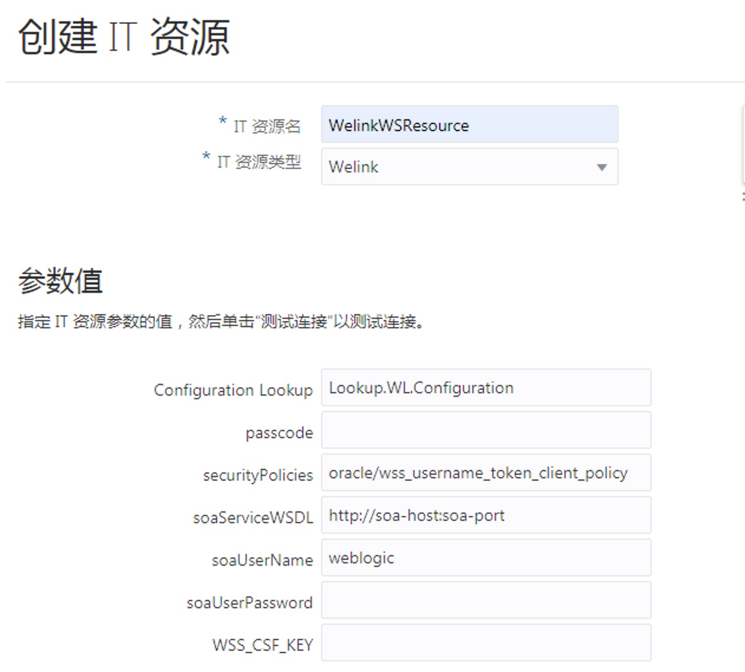This screenshot has height=672, width=745.
Task: Click the passcode label
Action: 279,433
